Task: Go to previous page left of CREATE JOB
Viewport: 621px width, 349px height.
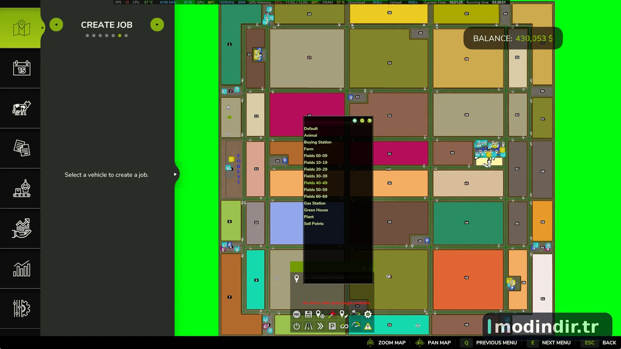Action: (56, 25)
